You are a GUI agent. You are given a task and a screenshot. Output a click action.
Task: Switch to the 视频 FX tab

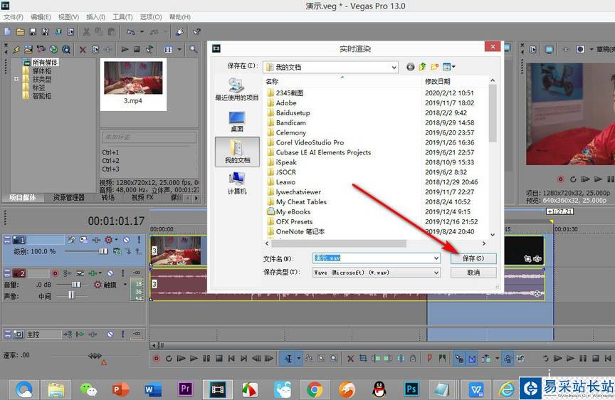(142, 197)
